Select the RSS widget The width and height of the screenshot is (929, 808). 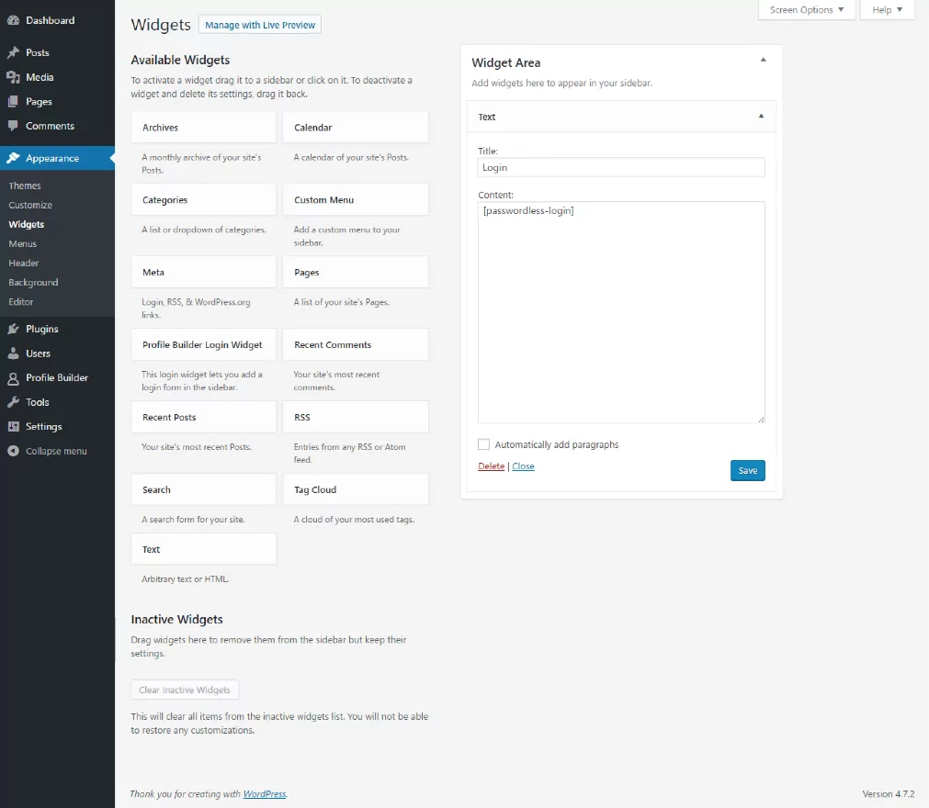coord(356,418)
